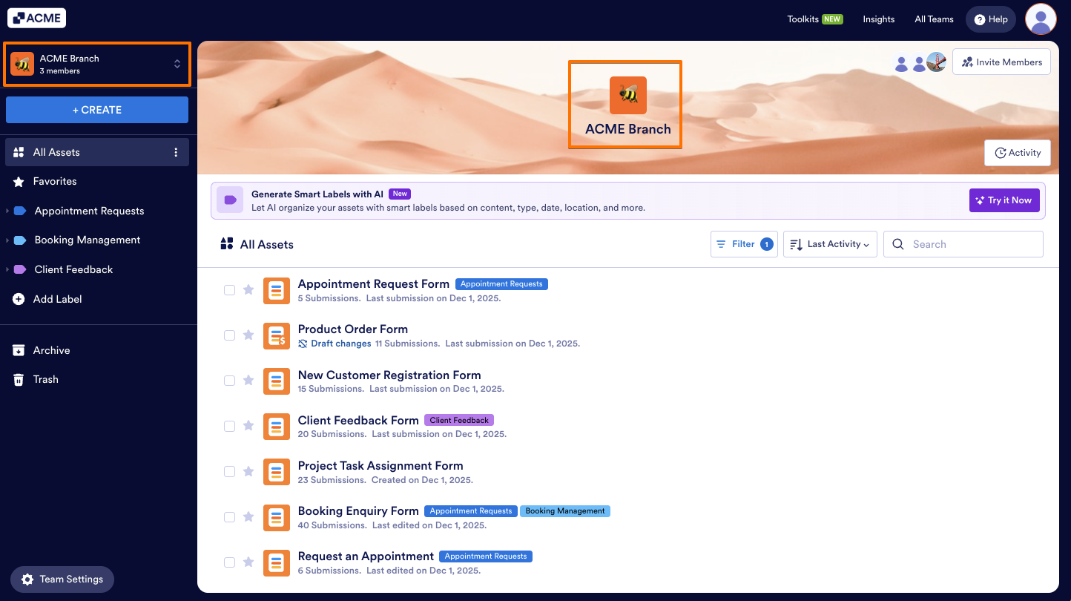Expand the Appointment Requests label arrow
1071x601 pixels.
pos(7,211)
